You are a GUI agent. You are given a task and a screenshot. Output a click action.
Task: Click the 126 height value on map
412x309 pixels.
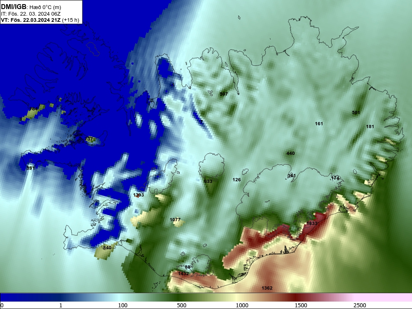[237, 180]
